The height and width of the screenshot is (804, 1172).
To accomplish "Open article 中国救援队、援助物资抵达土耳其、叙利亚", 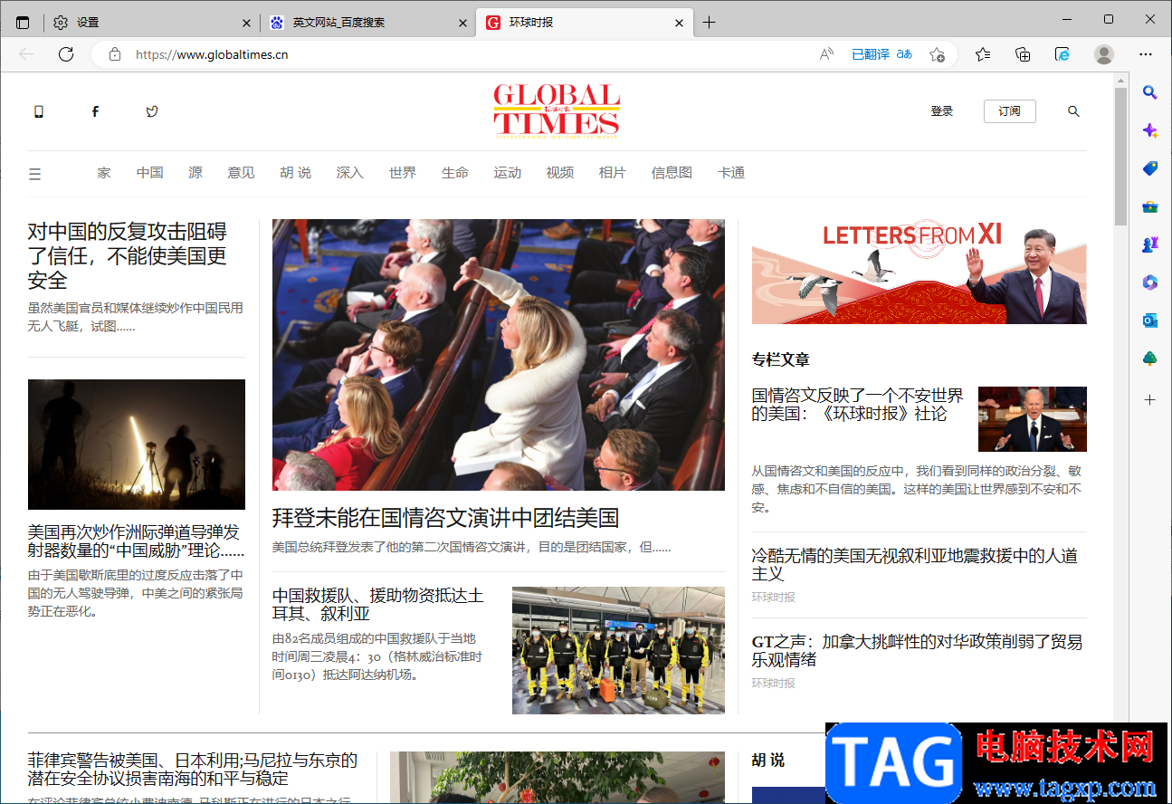I will 378,604.
